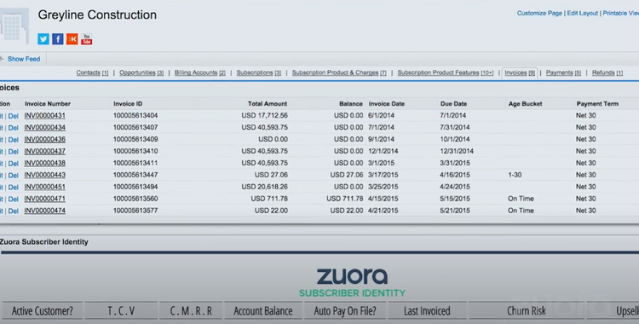Delete invoice INV00000443 via Del link
639x324 pixels.
[x=14, y=176]
